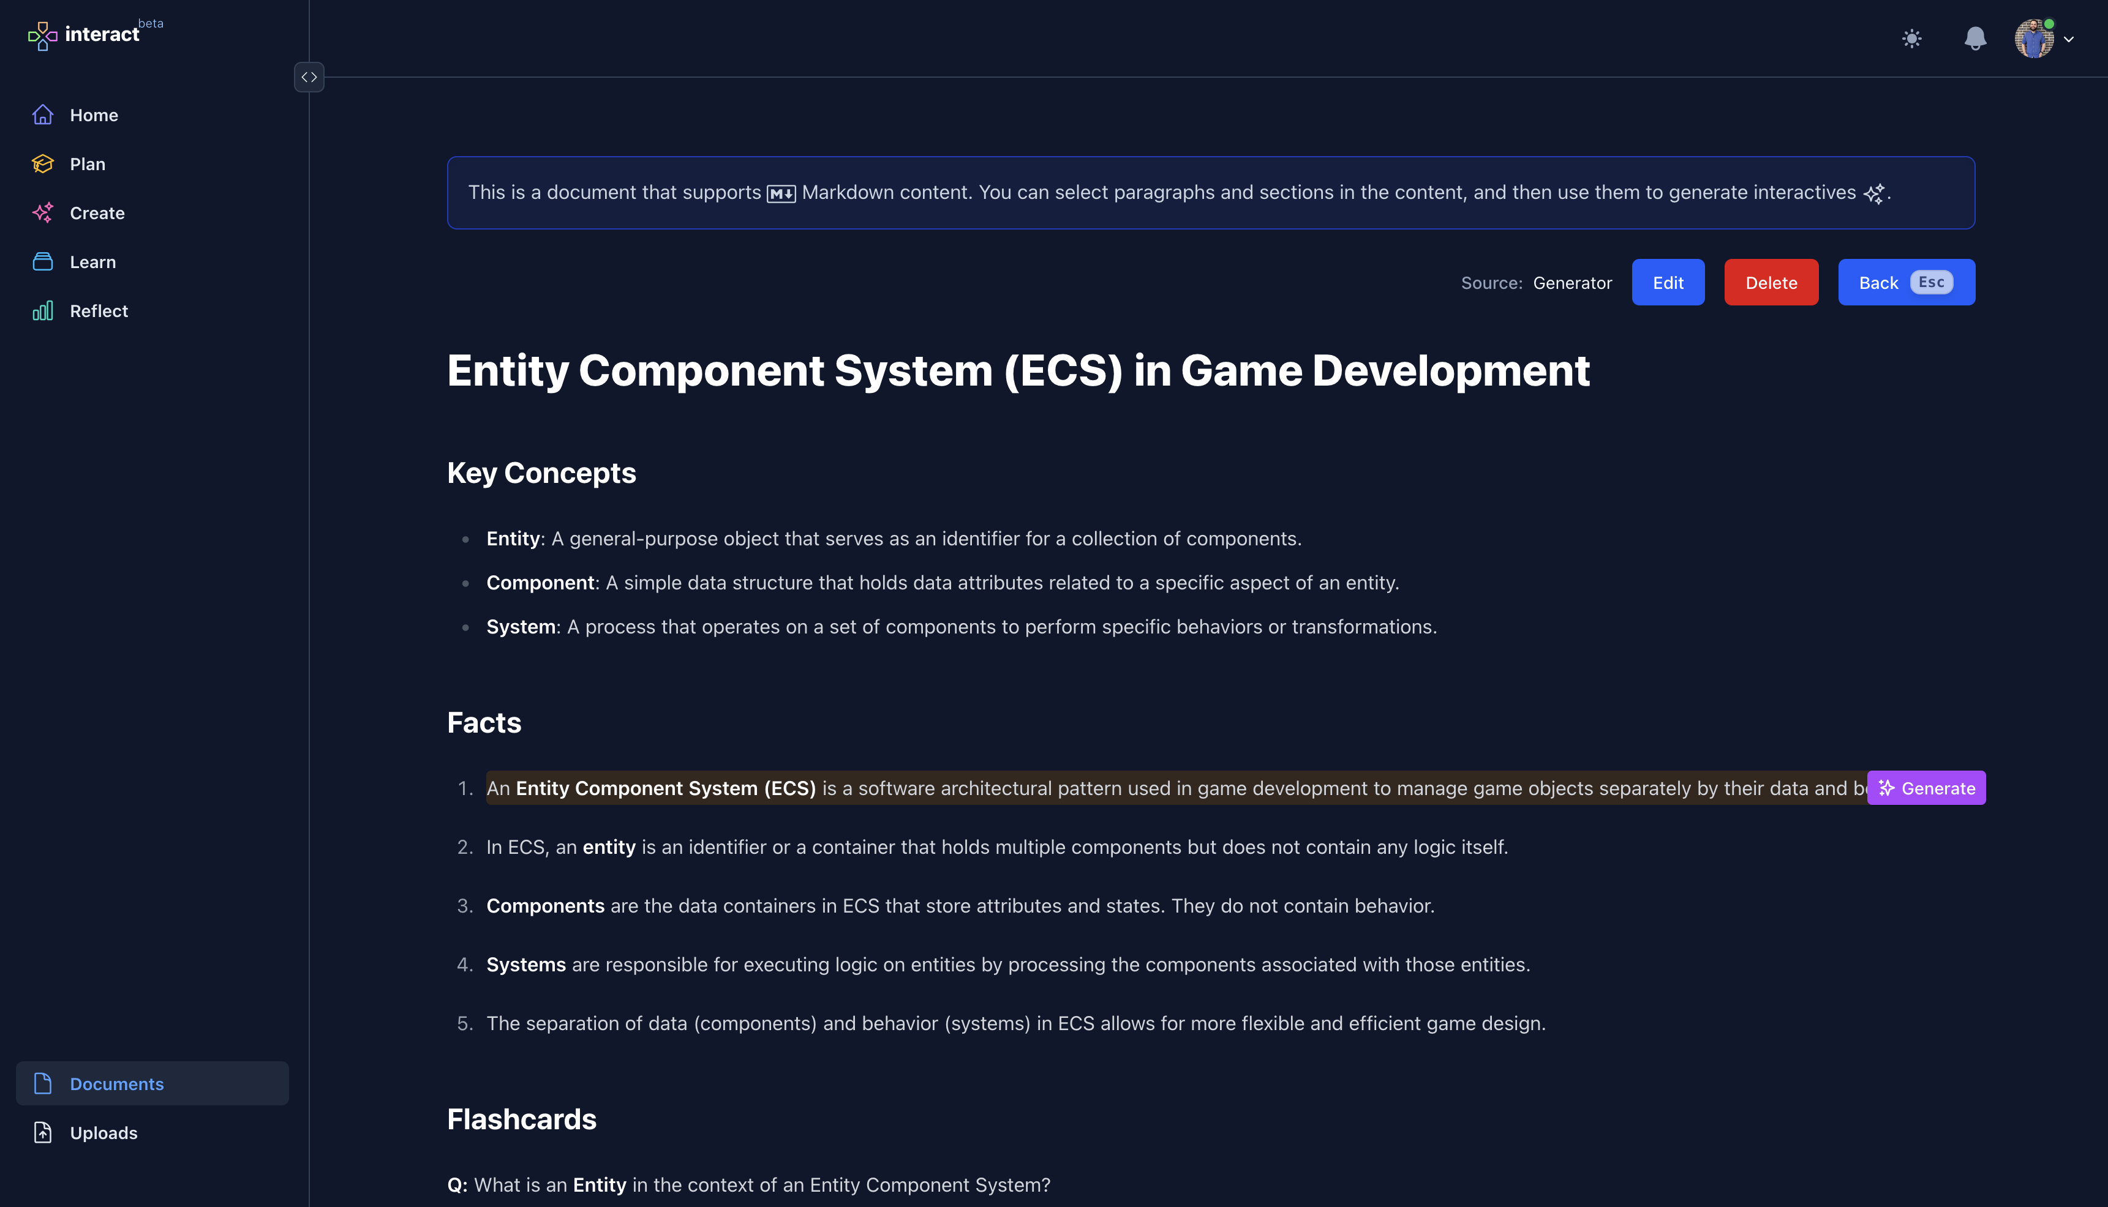Switch to the Documents section
Screen dimensions: 2108x1207
(x=116, y=1083)
